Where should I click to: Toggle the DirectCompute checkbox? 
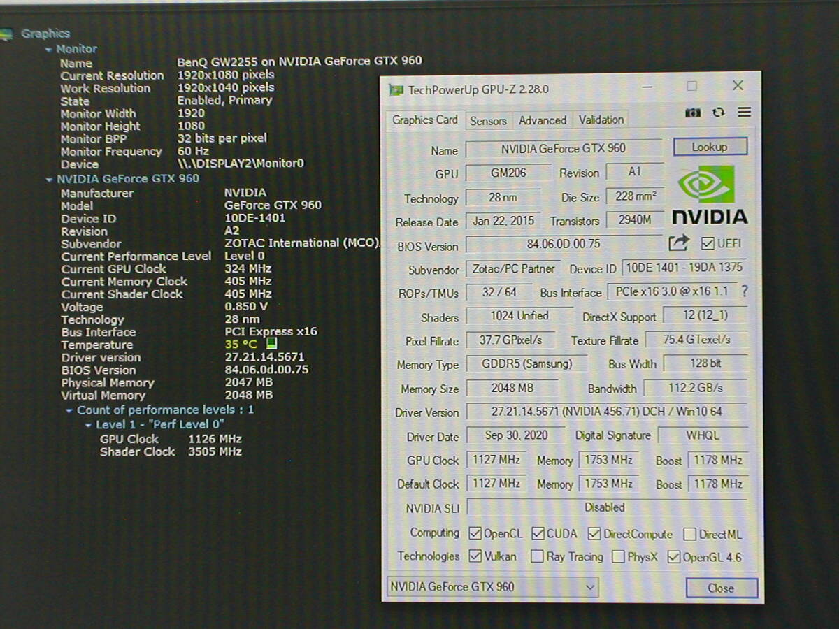[594, 534]
